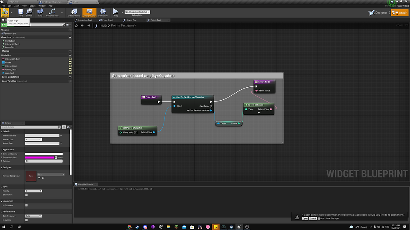410x230 pixels.
Task: Switch to Interaction Text graph tab
Action: 85,20
